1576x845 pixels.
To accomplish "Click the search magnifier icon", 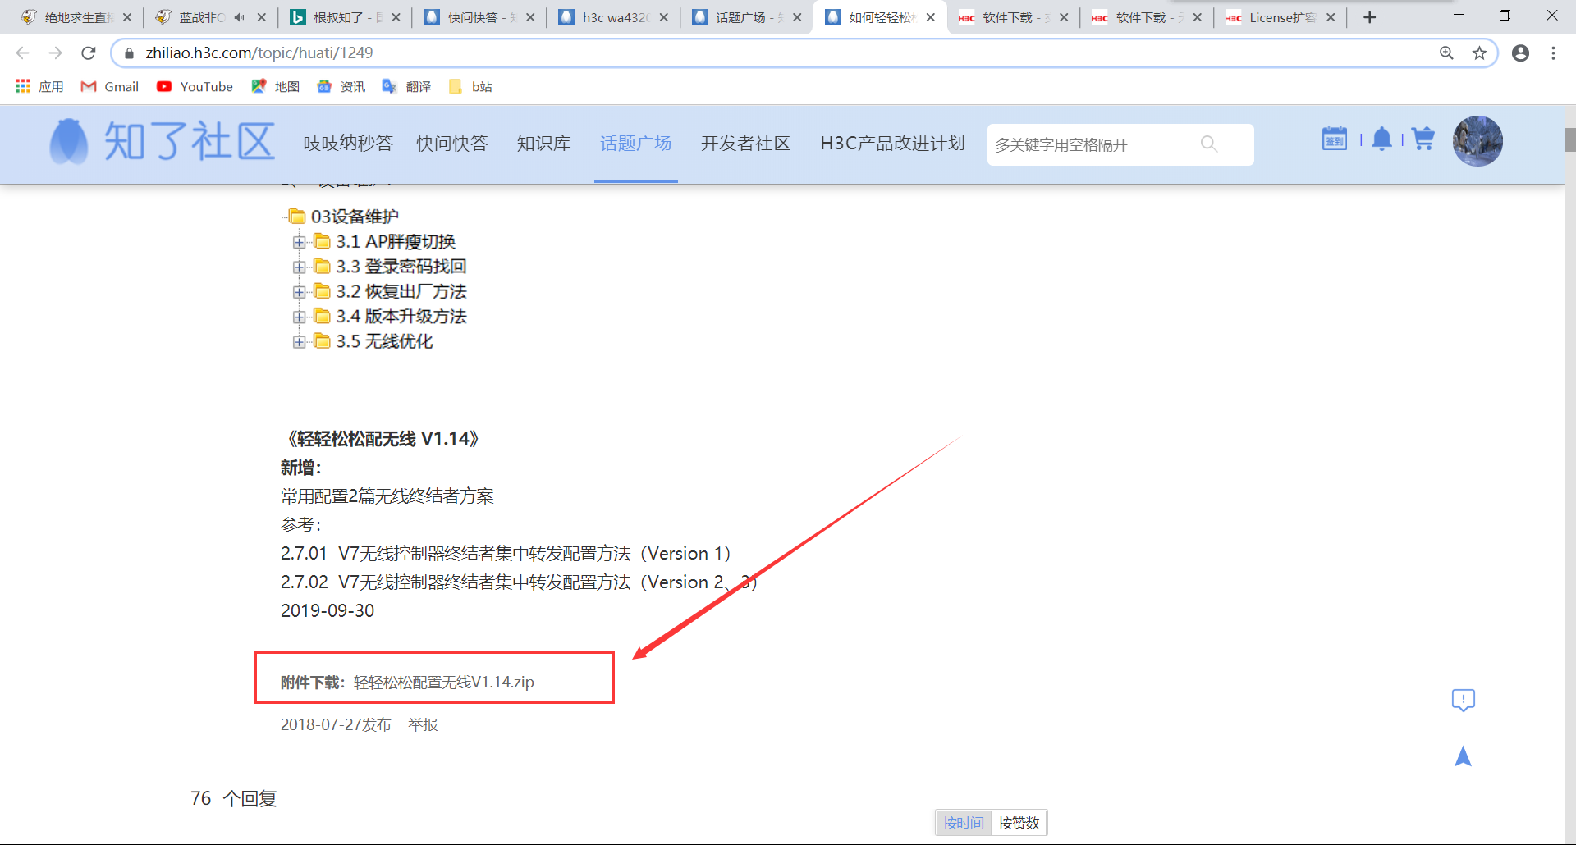I will coord(1208,144).
